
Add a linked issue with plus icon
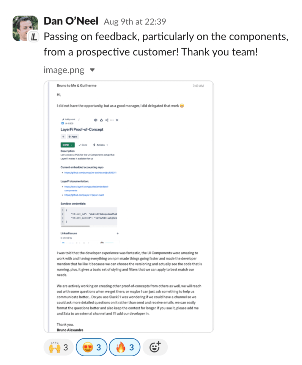click(x=118, y=233)
